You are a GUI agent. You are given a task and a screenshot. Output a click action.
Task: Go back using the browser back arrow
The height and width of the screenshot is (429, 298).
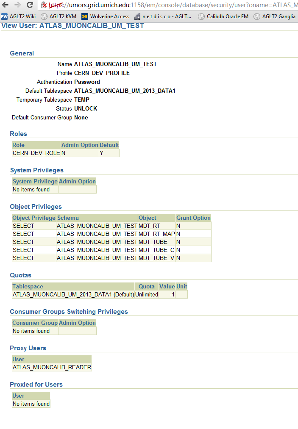[x=5, y=5]
